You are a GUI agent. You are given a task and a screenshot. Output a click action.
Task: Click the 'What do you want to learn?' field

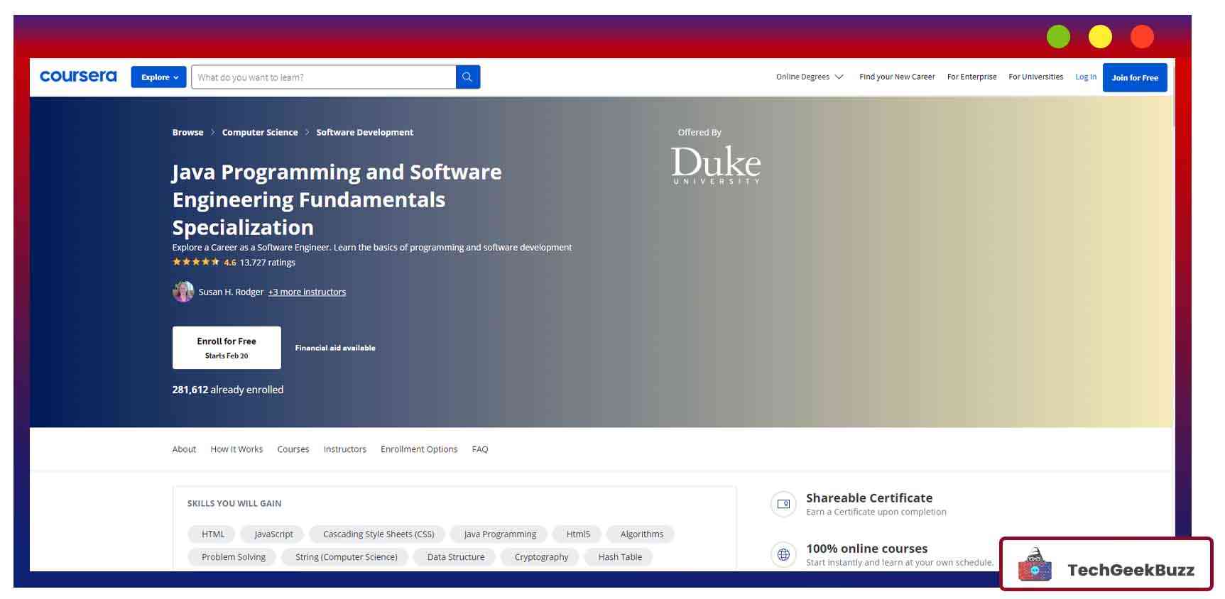tap(323, 77)
